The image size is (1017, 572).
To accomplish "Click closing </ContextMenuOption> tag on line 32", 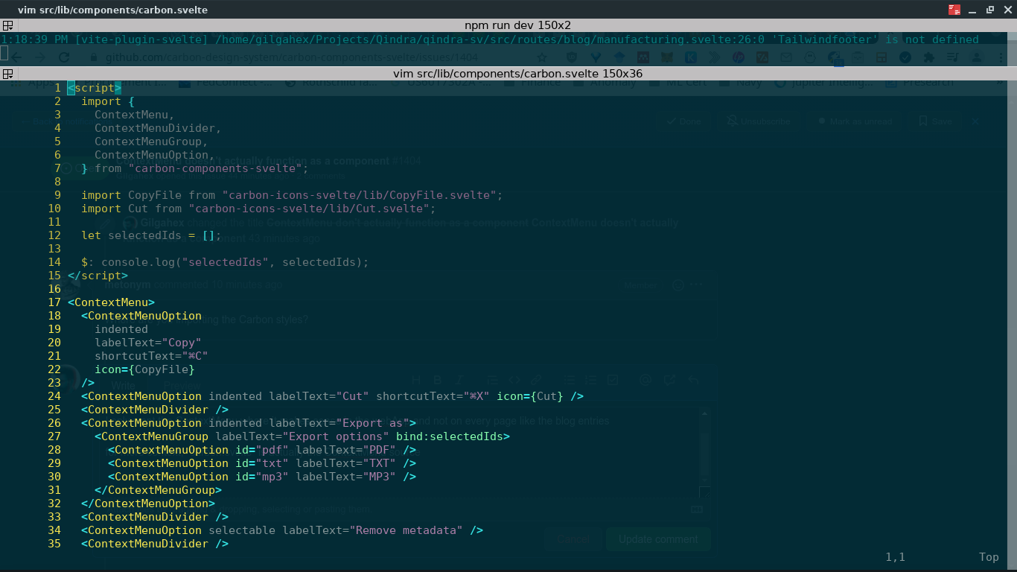I will [148, 503].
